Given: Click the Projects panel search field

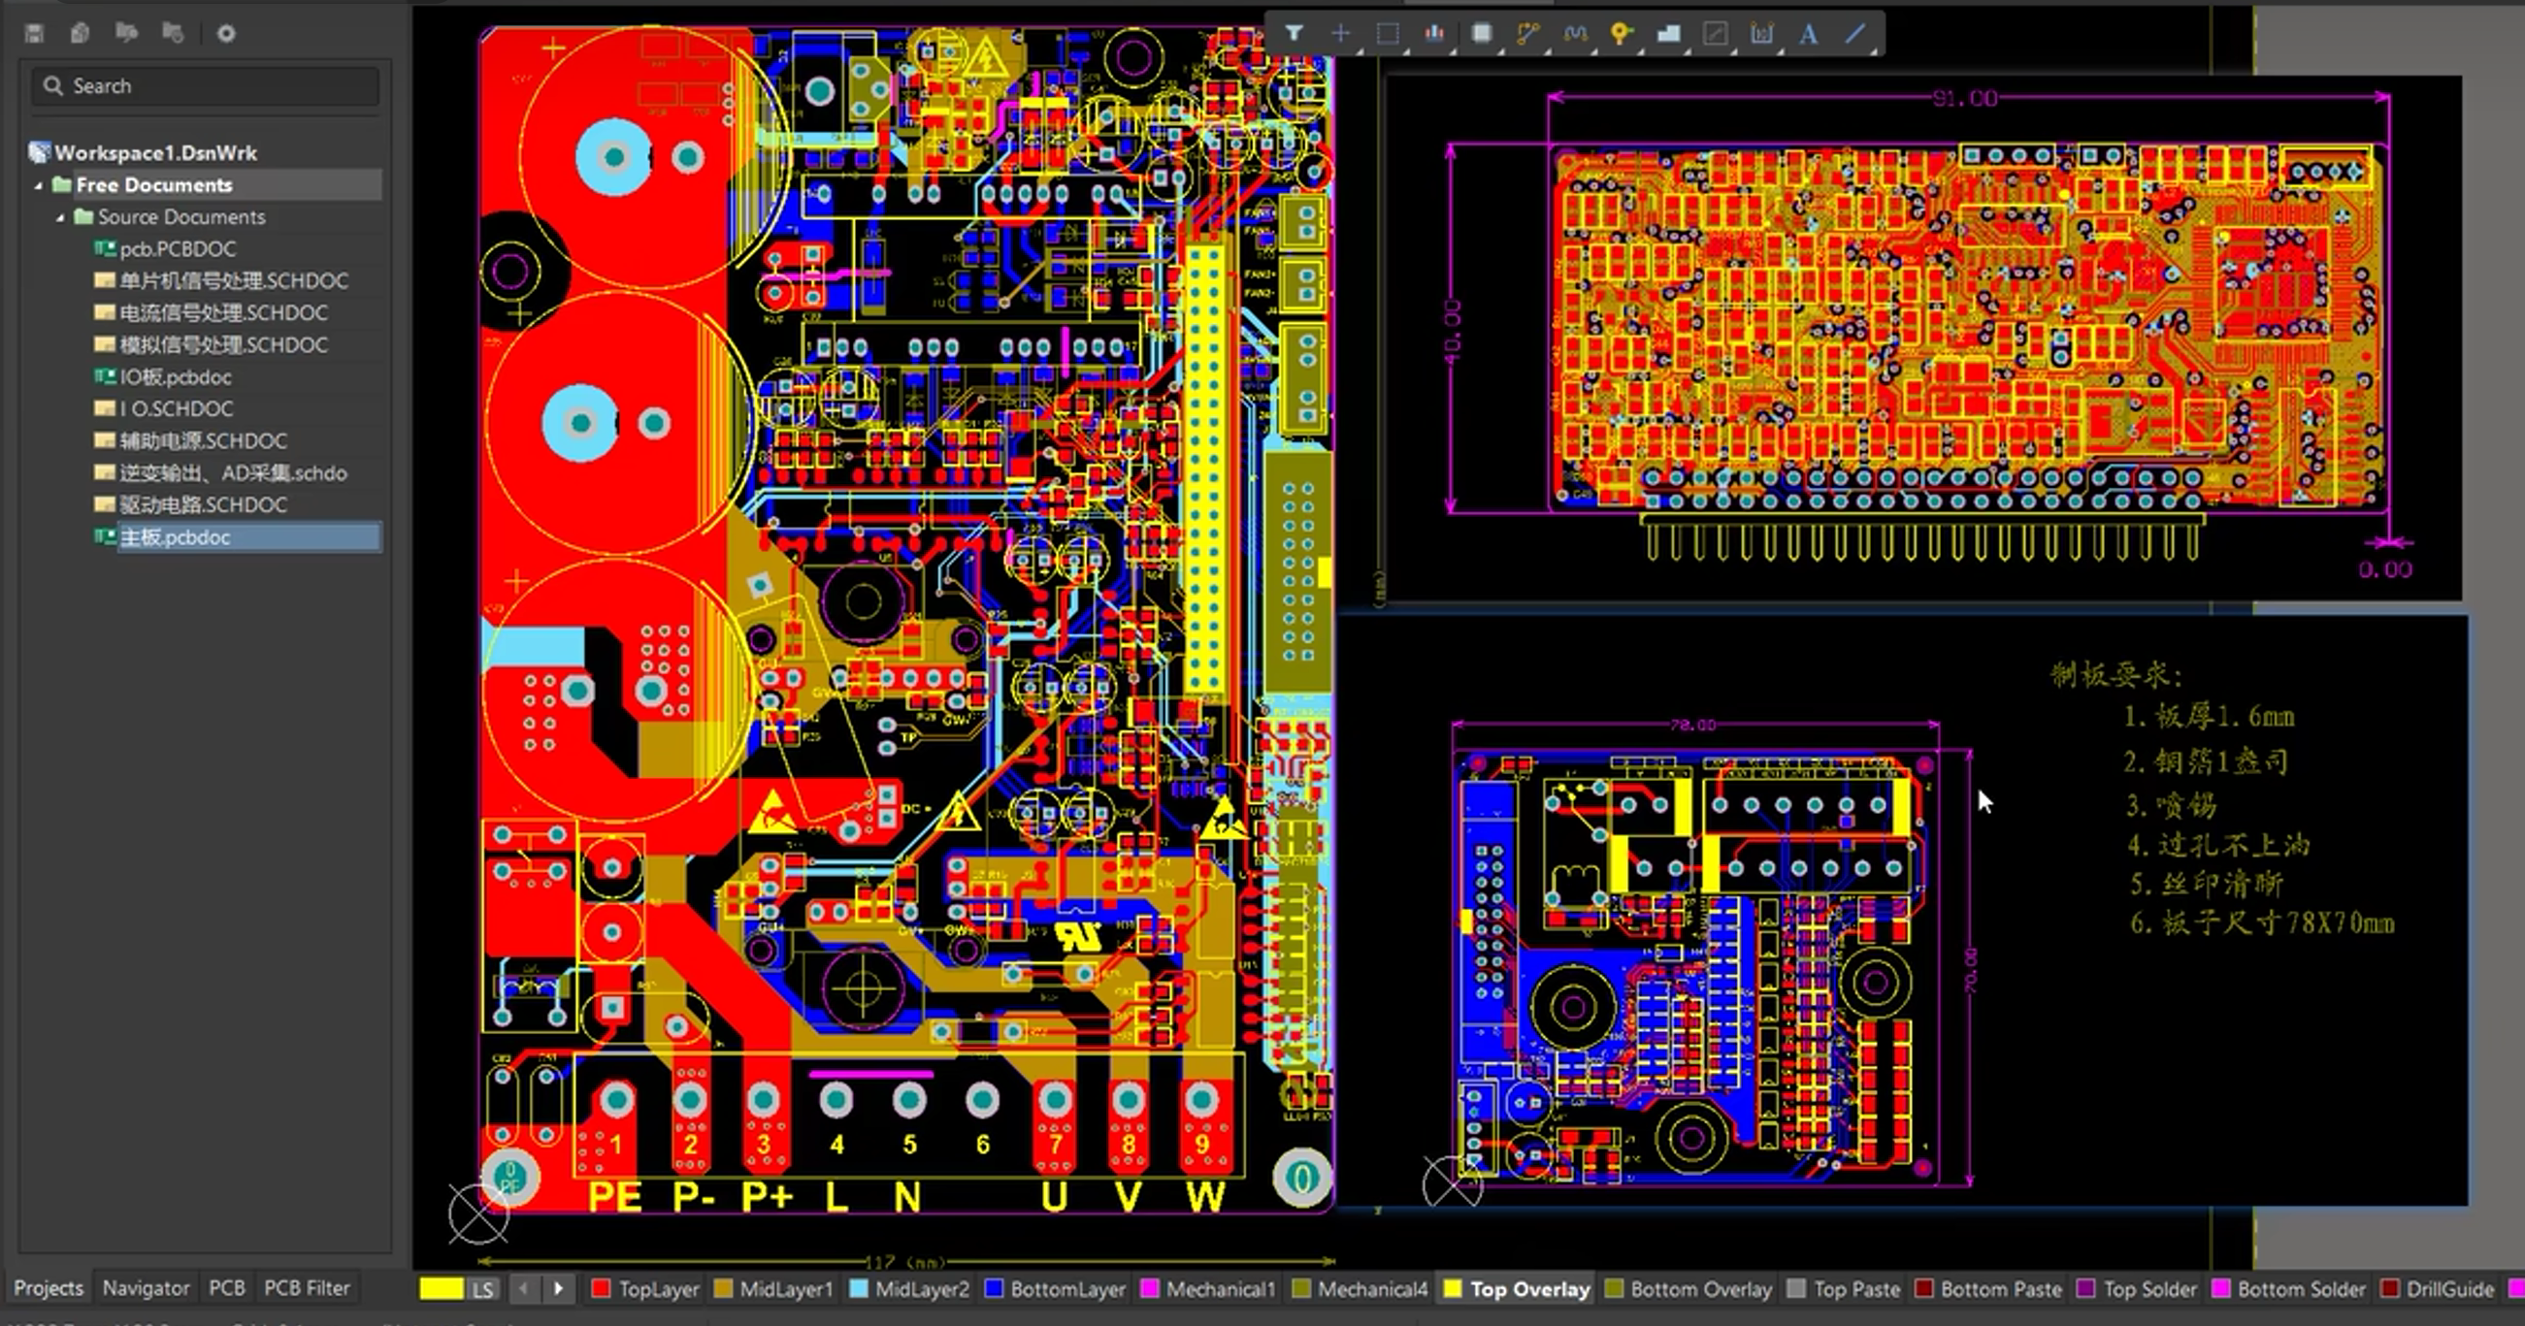Looking at the screenshot, I should coord(206,86).
